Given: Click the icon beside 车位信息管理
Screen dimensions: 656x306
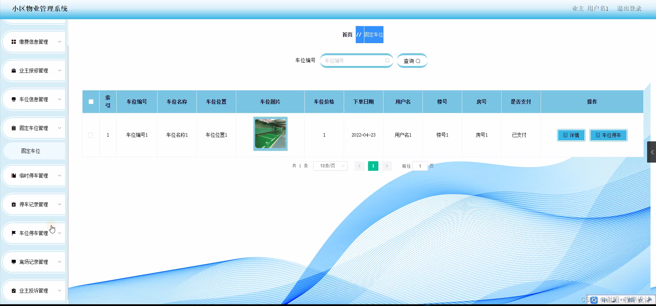Looking at the screenshot, I should tap(14, 99).
